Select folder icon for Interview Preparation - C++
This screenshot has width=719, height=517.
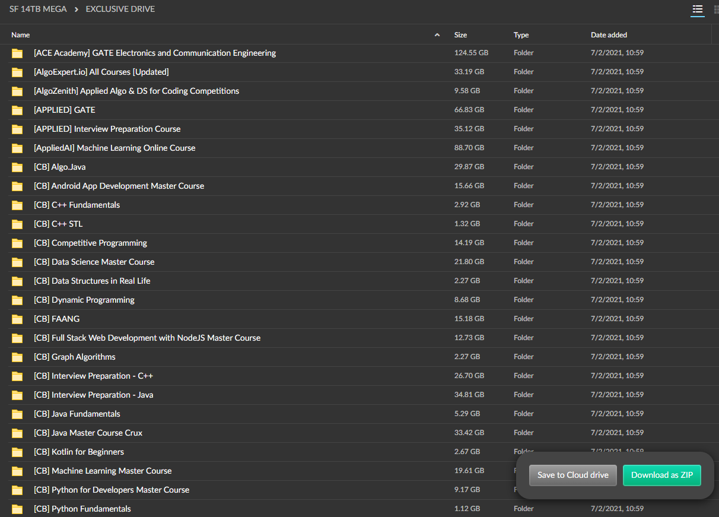(17, 376)
